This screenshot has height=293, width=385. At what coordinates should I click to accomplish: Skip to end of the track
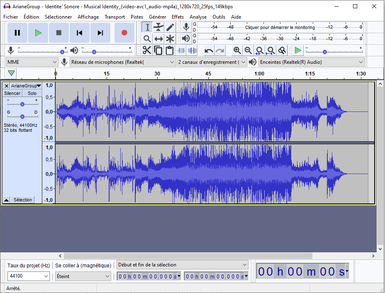[100, 33]
